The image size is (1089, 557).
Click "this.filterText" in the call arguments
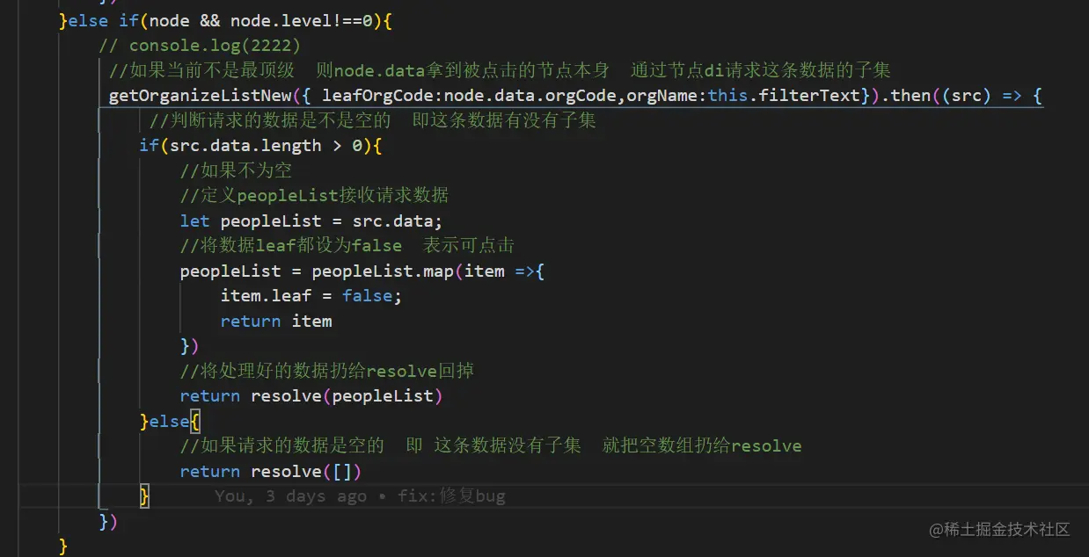tap(783, 95)
